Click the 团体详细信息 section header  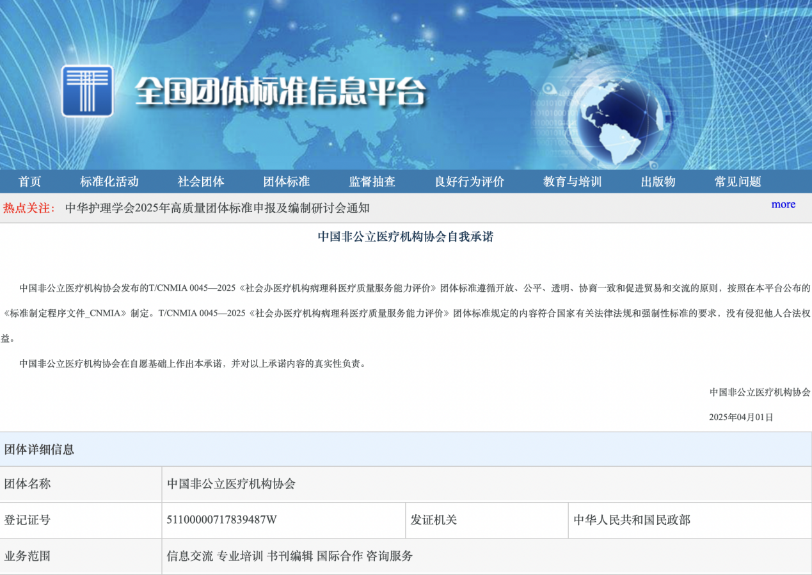[40, 449]
